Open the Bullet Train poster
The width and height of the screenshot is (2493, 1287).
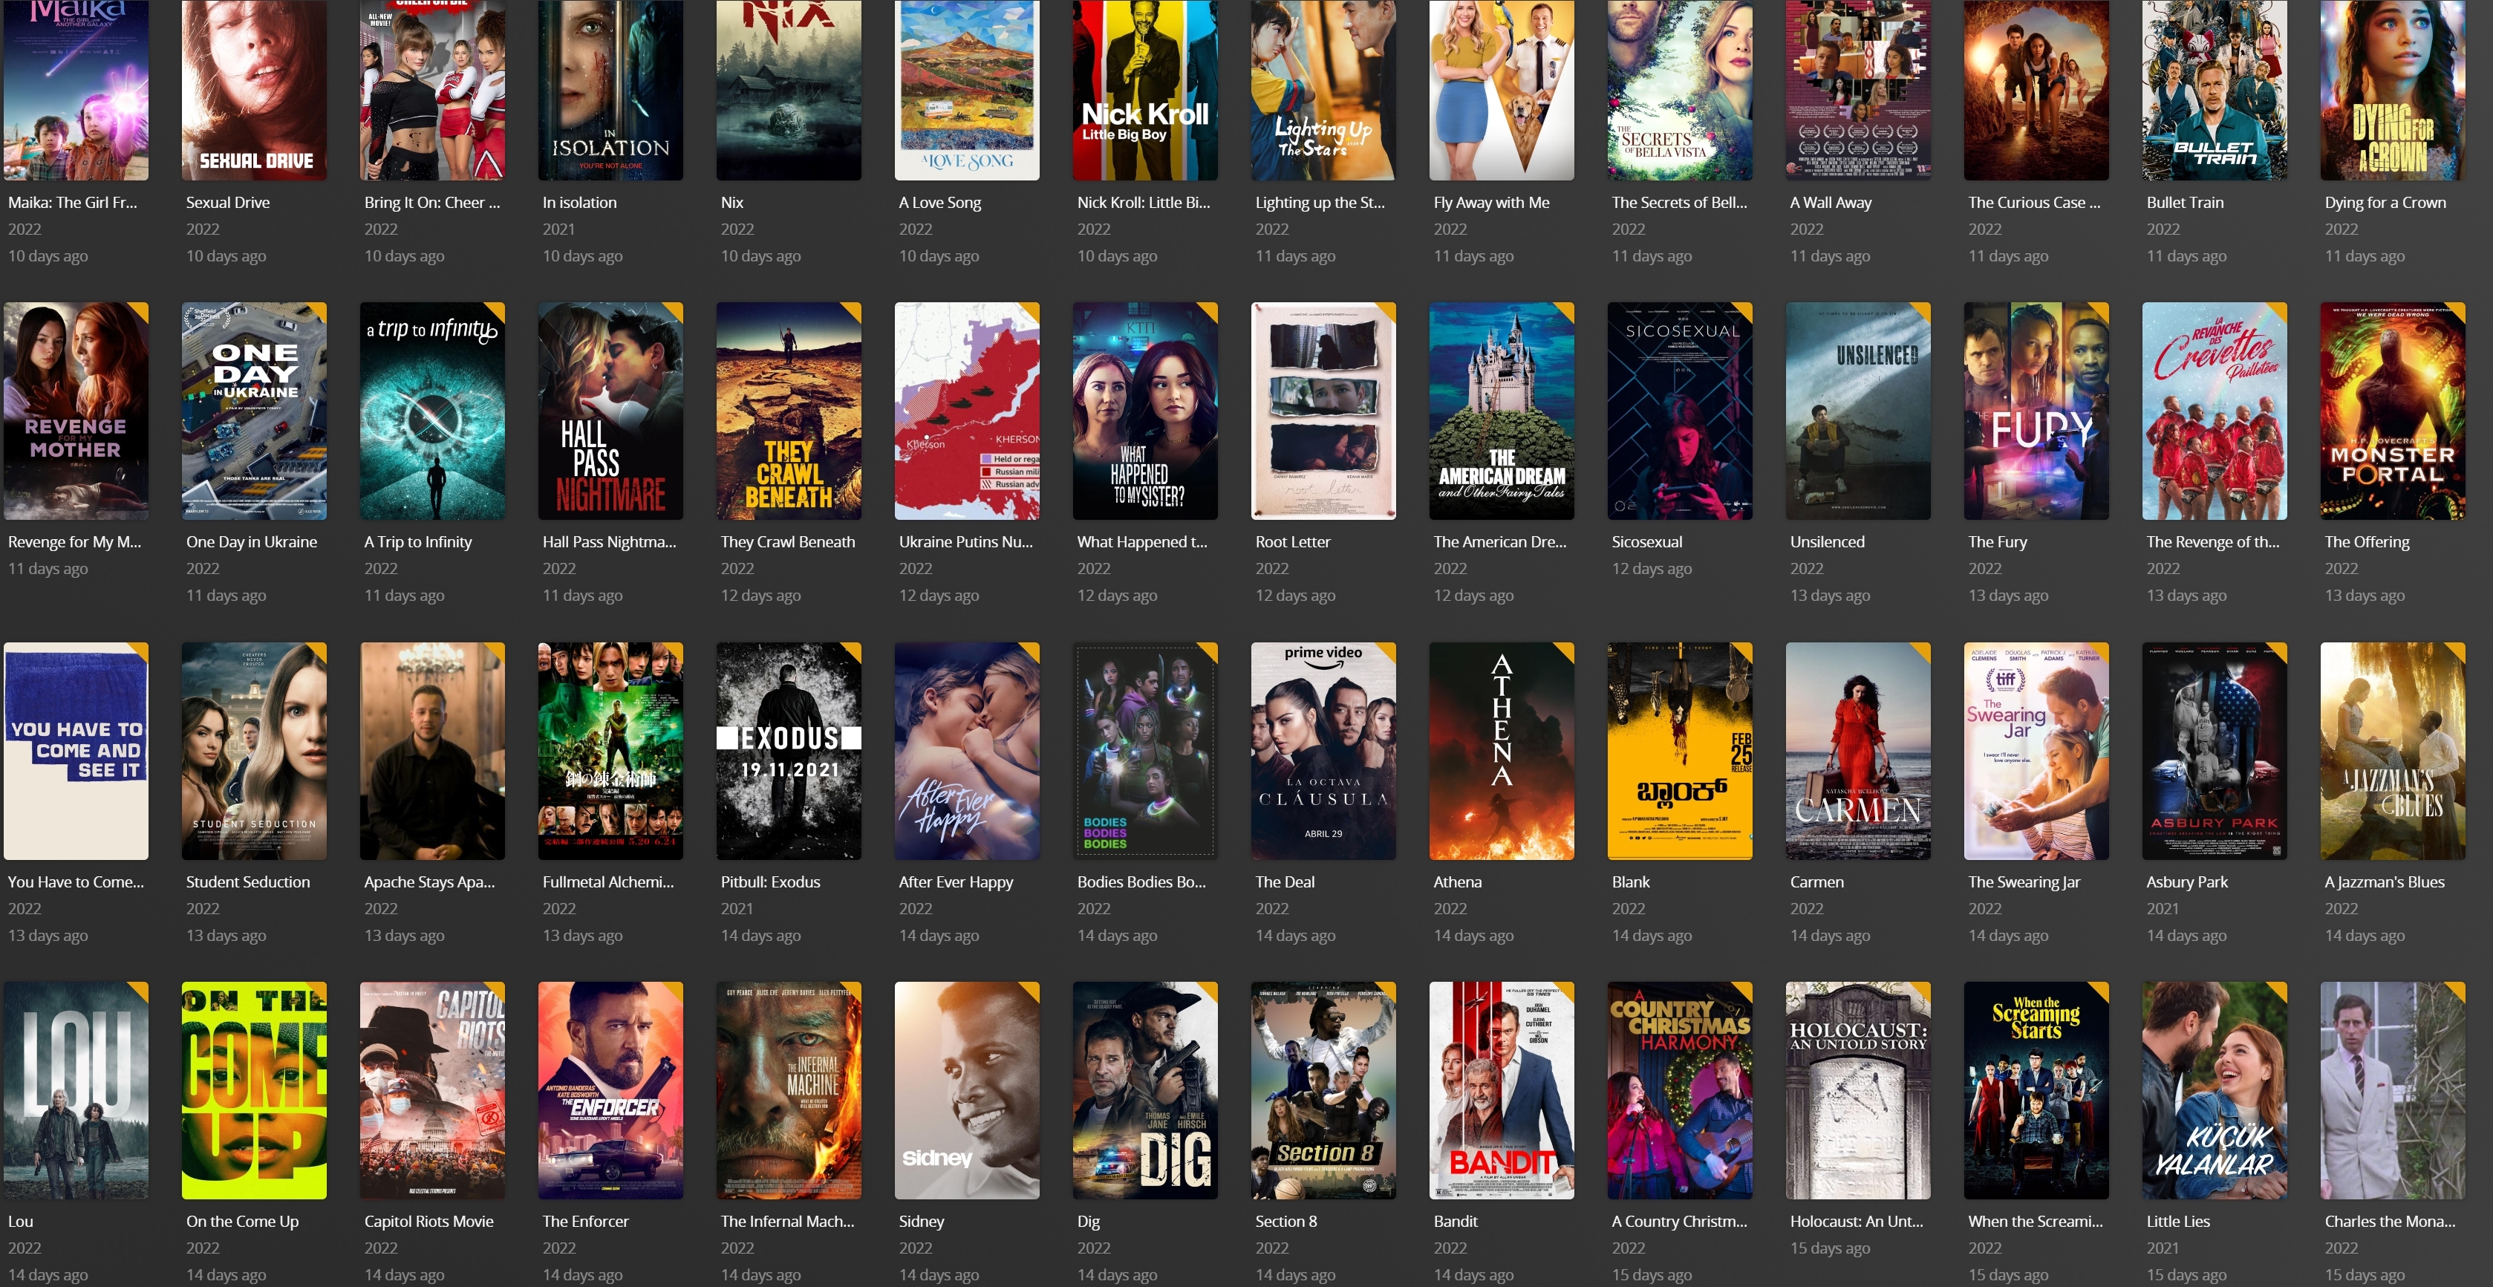[2215, 89]
